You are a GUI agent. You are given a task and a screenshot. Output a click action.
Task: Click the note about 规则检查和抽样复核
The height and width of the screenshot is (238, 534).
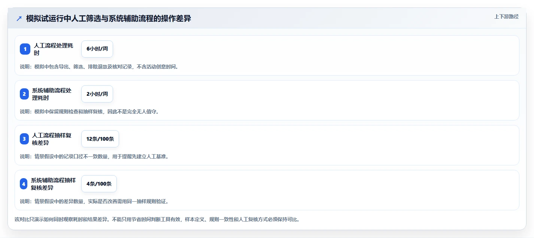89,112
